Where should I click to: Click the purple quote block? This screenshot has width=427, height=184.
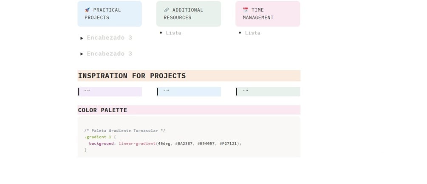coord(110,91)
